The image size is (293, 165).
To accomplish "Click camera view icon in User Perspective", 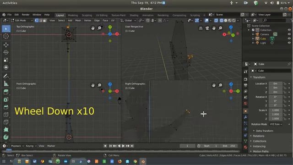I will (x=207, y=28).
